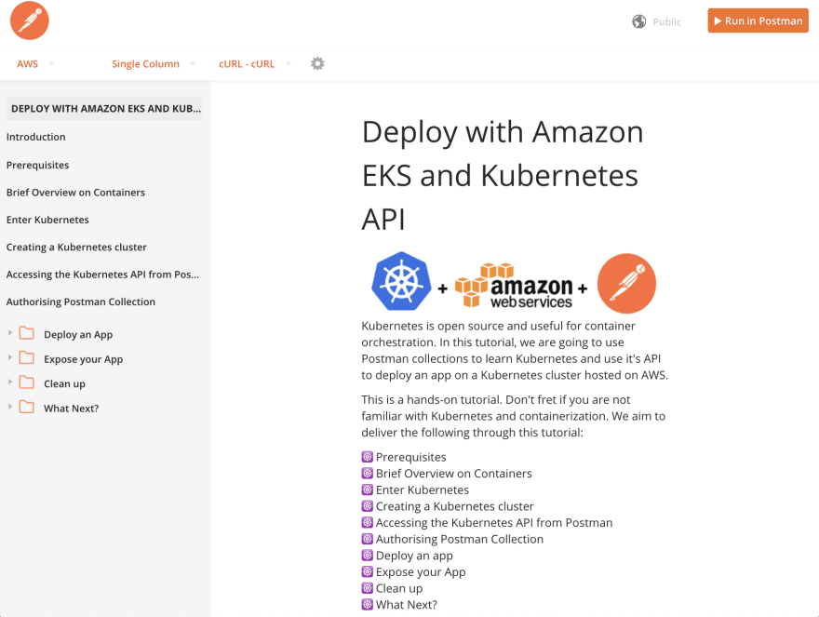
Task: Open Accessing the Kubernetes API sidebar item
Action: (x=102, y=275)
